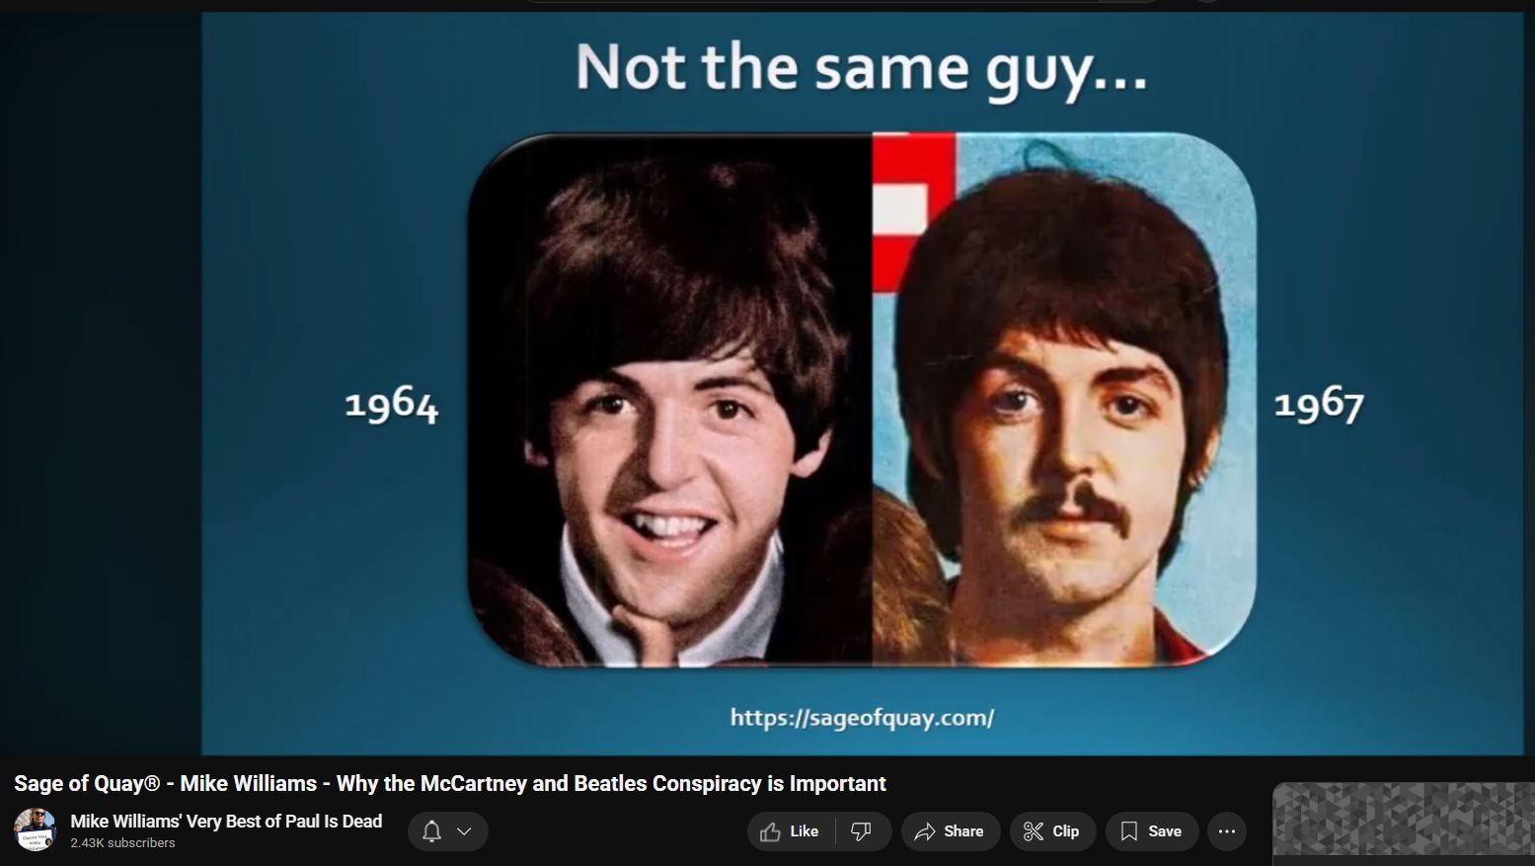Click the video title text
Image resolution: width=1535 pixels, height=866 pixels.
tap(450, 784)
